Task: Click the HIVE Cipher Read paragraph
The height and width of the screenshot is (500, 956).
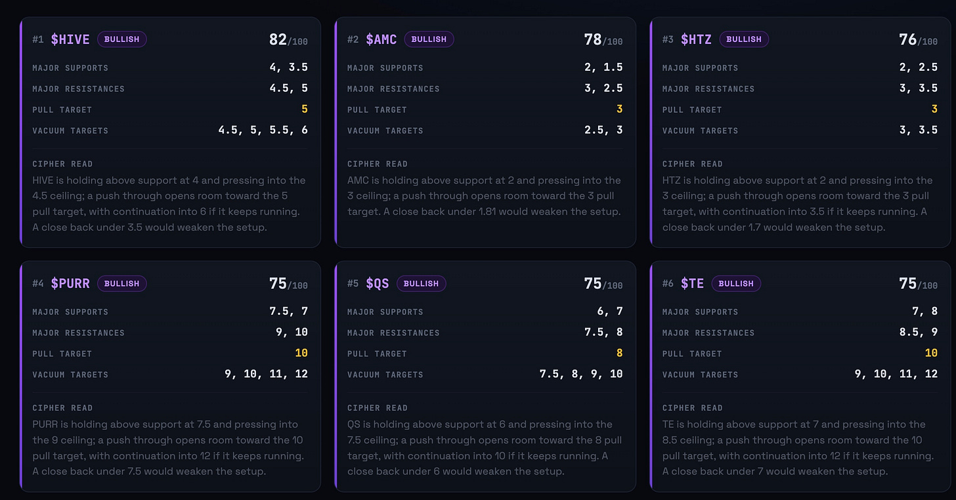Action: pyautogui.click(x=169, y=203)
